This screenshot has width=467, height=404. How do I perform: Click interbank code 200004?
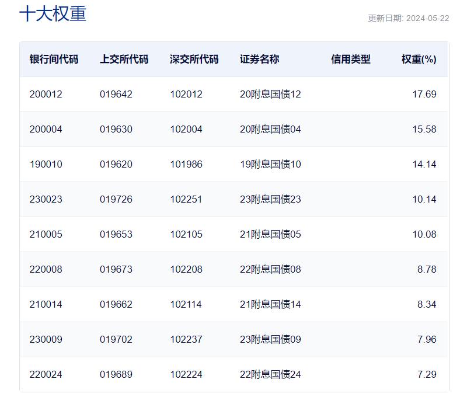46,129
